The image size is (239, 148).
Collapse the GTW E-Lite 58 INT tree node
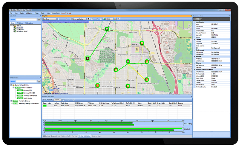13,87
